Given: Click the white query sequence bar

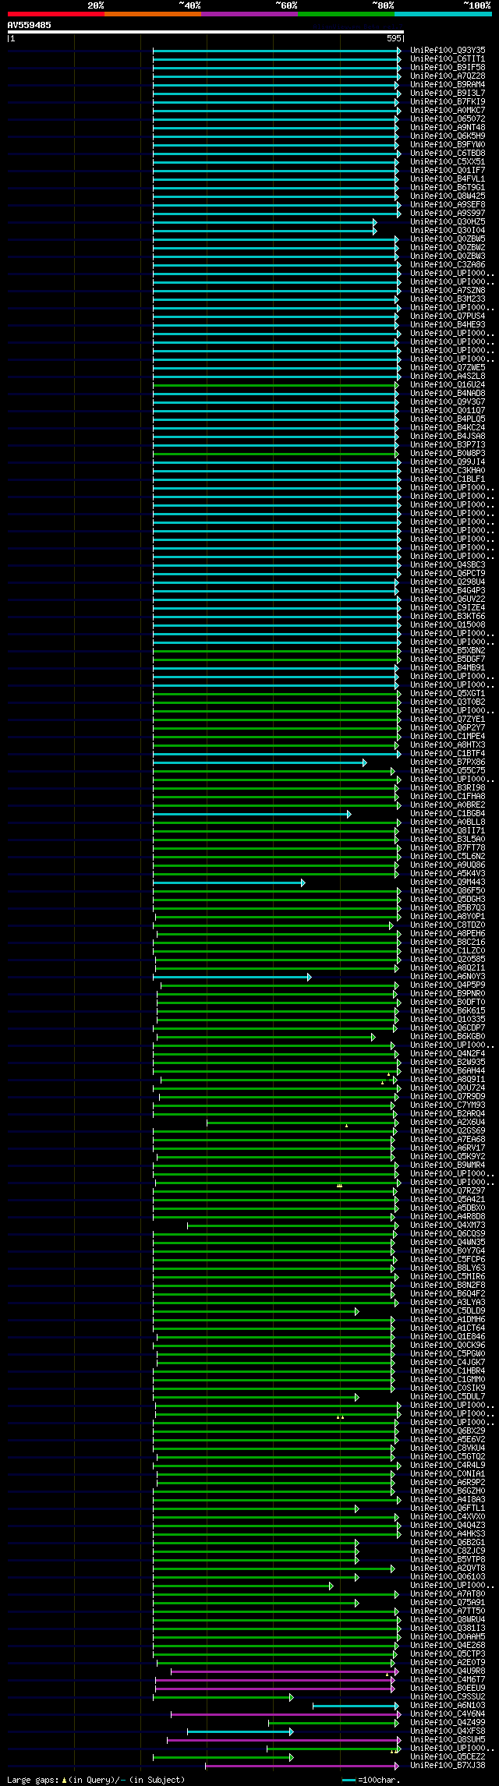Looking at the screenshot, I should (x=206, y=32).
